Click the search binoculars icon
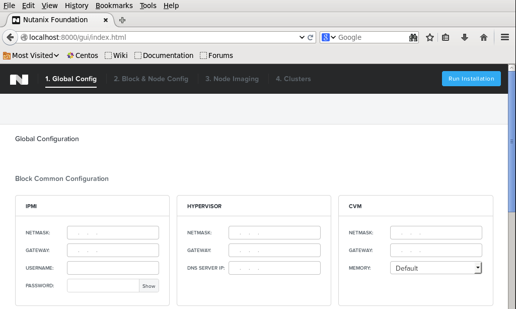This screenshot has width=516, height=309. pyautogui.click(x=413, y=38)
